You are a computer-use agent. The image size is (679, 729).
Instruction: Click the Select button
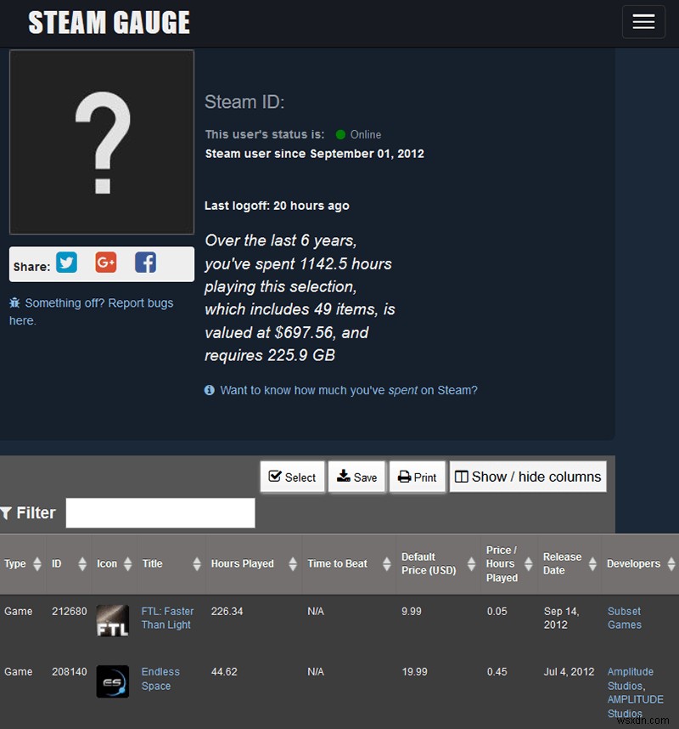click(292, 477)
